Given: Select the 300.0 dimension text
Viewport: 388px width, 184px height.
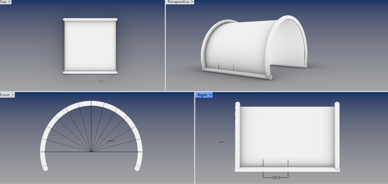Looking at the screenshot, I should (x=275, y=178).
